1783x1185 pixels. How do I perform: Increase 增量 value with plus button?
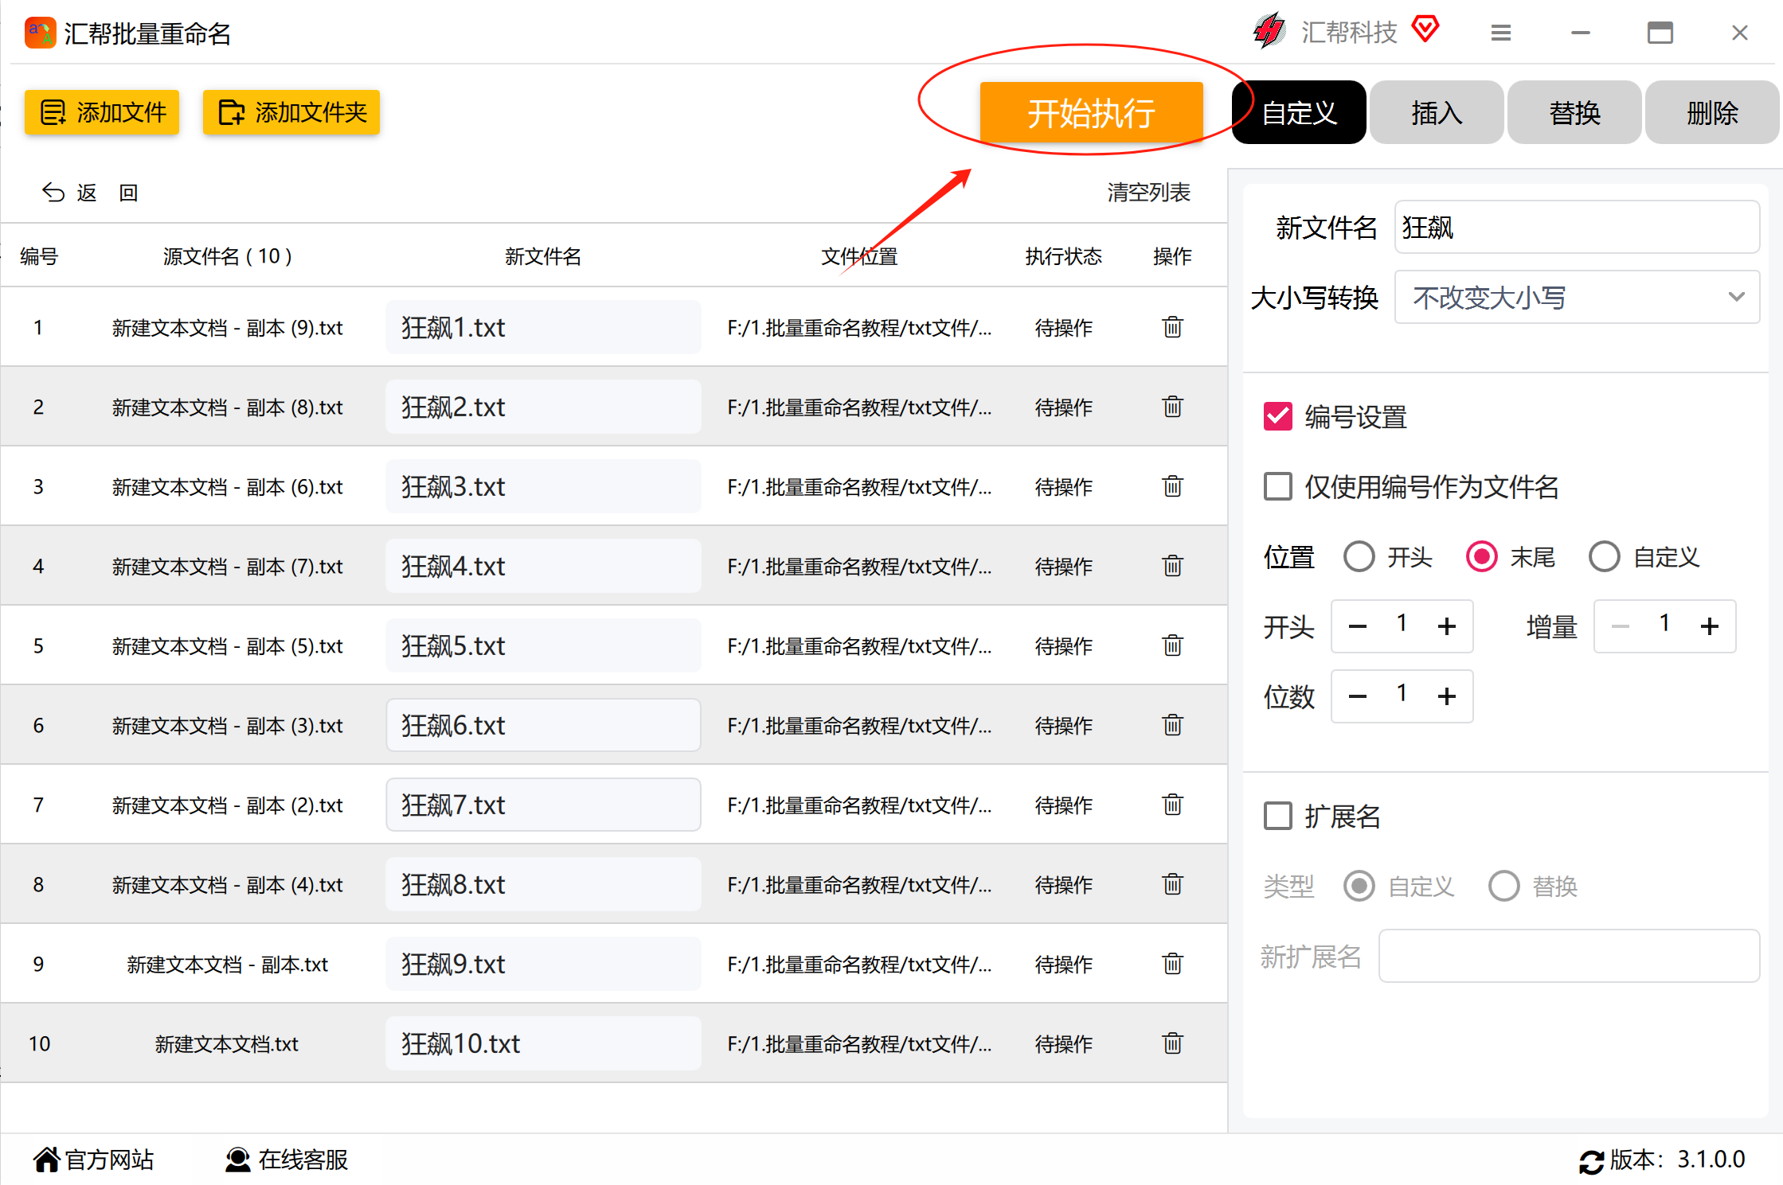tap(1709, 627)
